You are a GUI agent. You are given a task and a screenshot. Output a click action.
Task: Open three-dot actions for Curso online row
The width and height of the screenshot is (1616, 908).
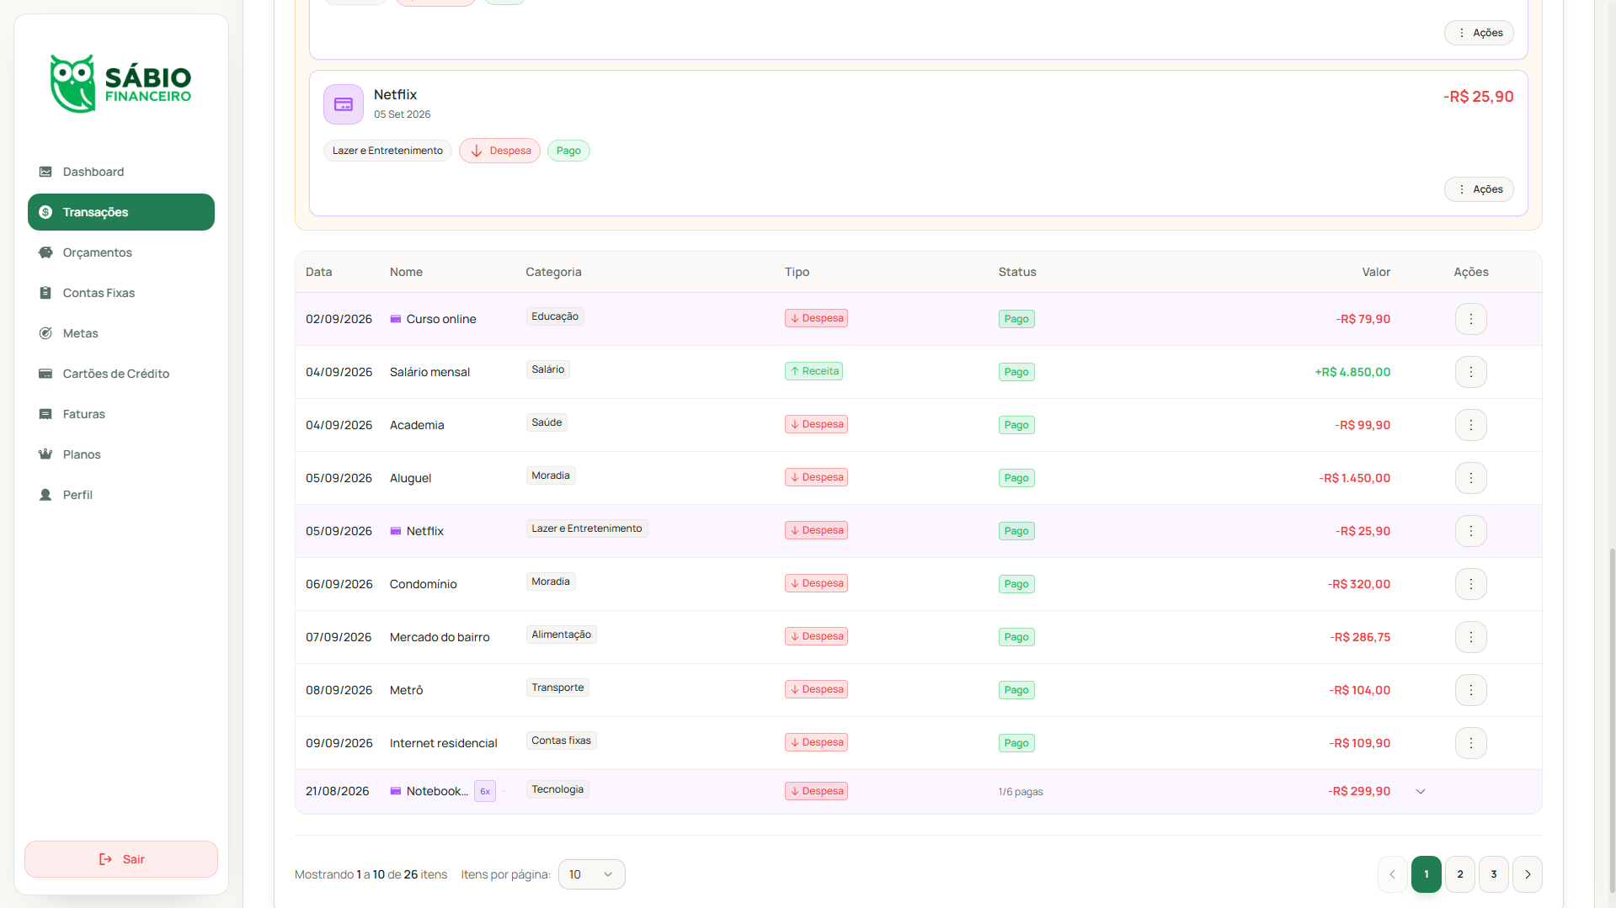(1470, 319)
